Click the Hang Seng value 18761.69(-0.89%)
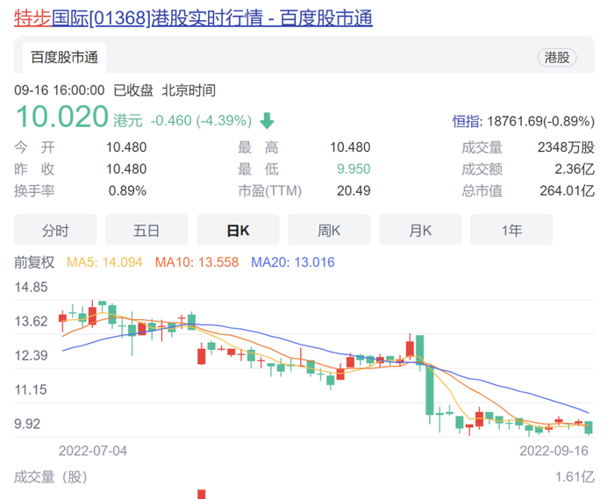614x499 pixels. [541, 121]
